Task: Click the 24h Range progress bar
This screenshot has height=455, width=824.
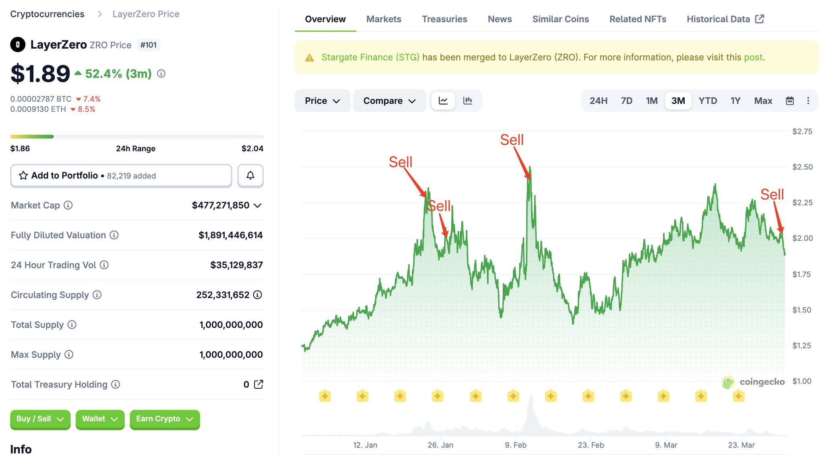Action: tap(136, 137)
